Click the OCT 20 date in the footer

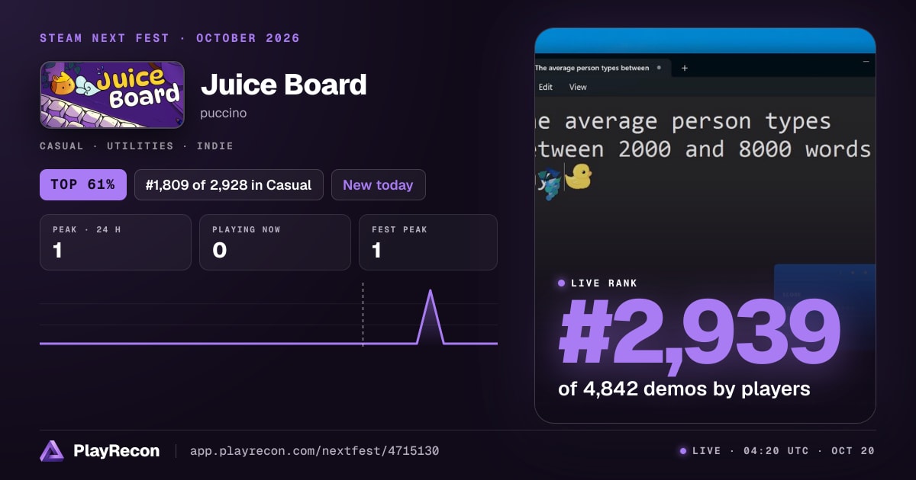coord(853,451)
